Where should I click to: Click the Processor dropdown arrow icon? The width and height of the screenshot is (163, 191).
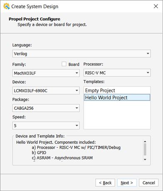click(x=148, y=73)
